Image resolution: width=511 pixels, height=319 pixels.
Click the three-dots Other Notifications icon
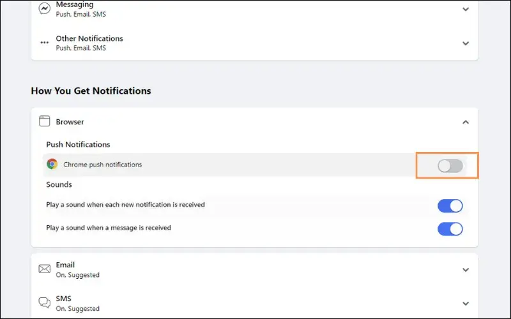(x=44, y=43)
